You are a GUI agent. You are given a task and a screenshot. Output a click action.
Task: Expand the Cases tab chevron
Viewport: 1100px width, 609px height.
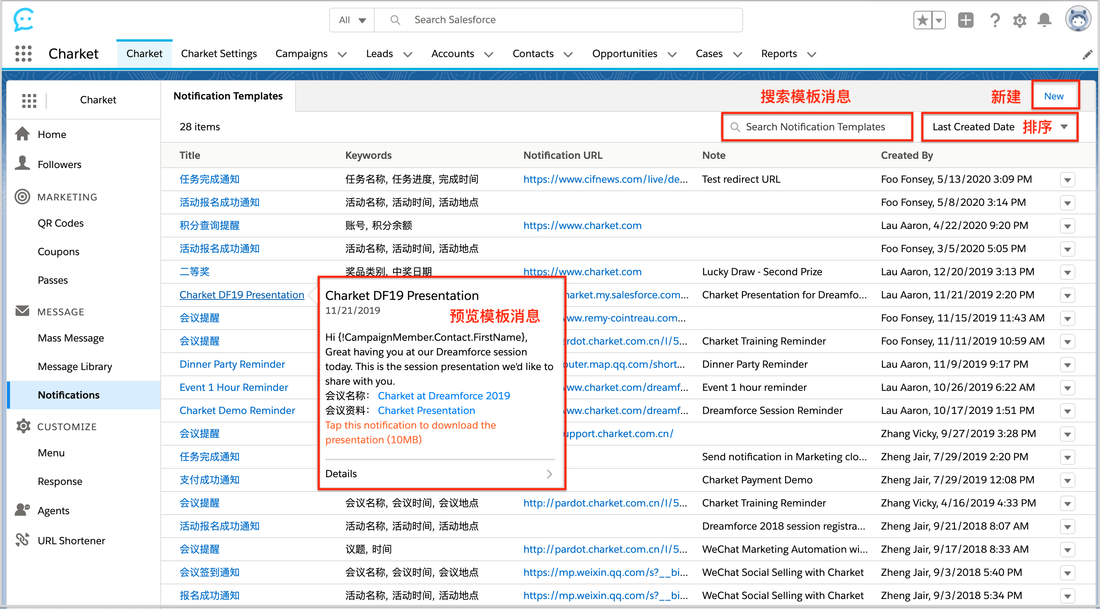pos(737,55)
